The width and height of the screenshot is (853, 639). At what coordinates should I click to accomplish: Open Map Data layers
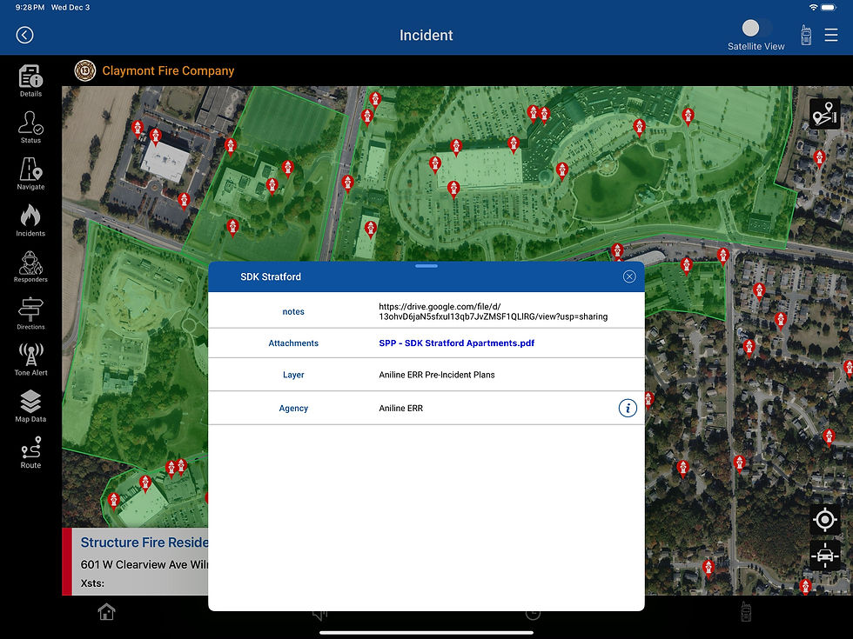(x=30, y=406)
